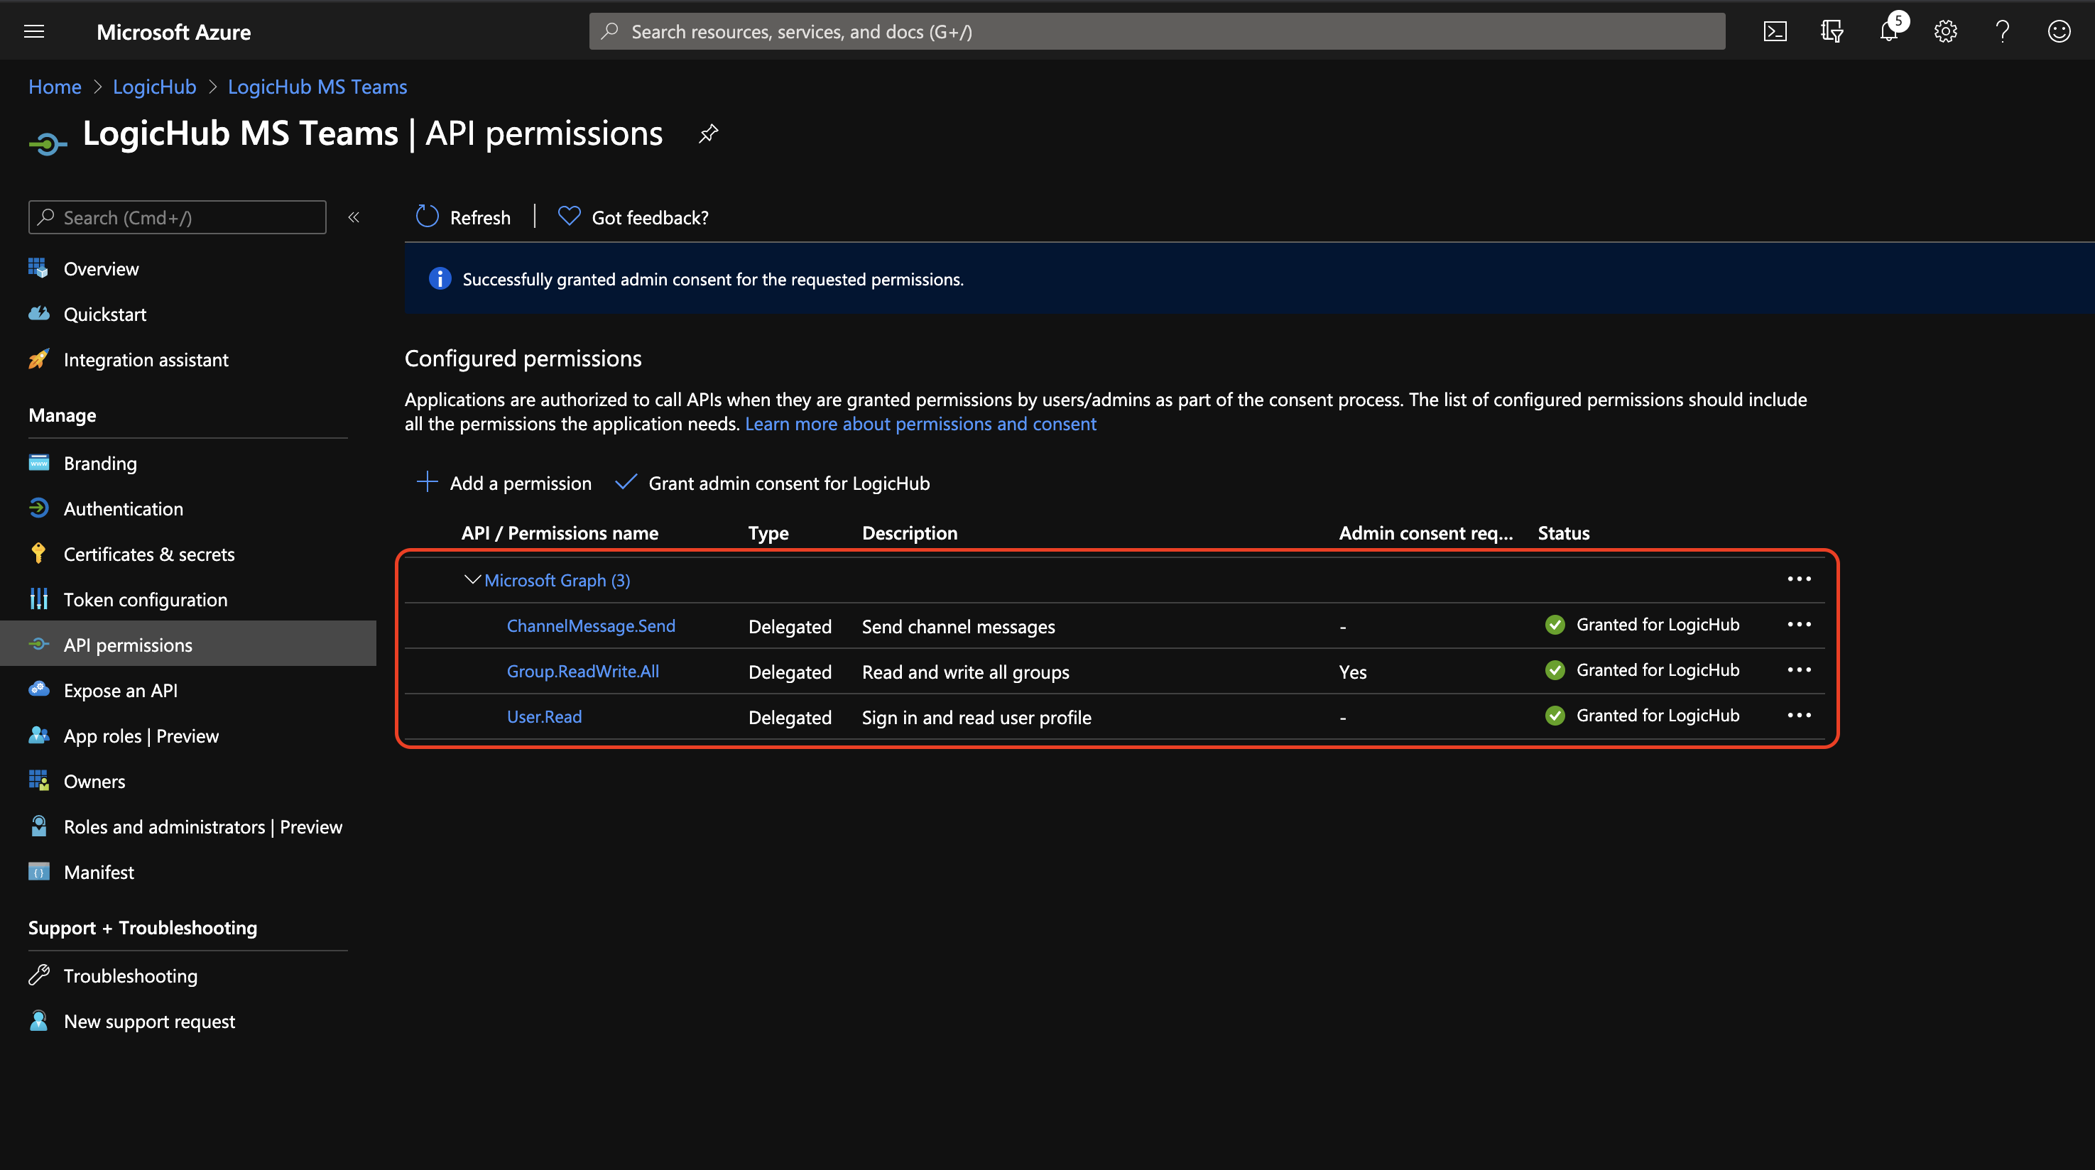The height and width of the screenshot is (1170, 2095).
Task: Click Granted status checkmark for ChannelMessage.Send
Action: tap(1555, 625)
